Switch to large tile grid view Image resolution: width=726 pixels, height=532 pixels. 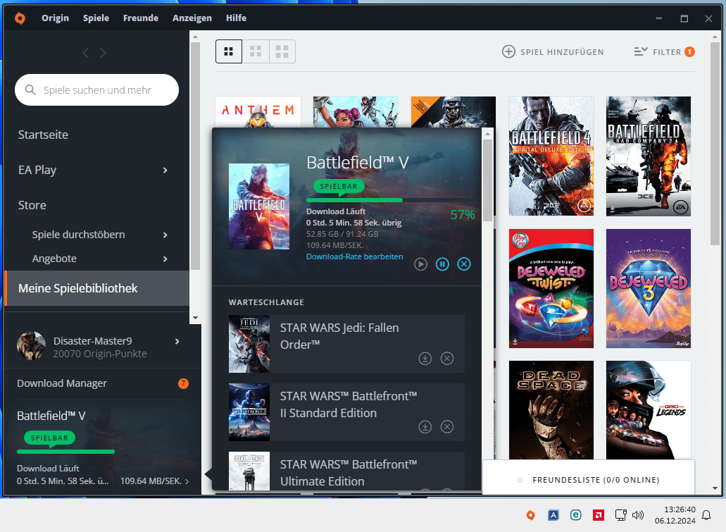coord(282,51)
